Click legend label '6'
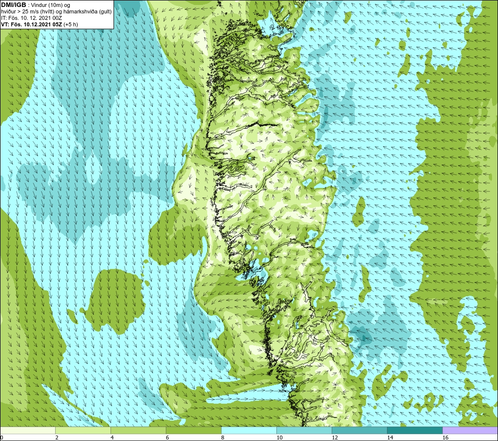Image resolution: width=498 pixels, height=441 pixels. click(167, 438)
